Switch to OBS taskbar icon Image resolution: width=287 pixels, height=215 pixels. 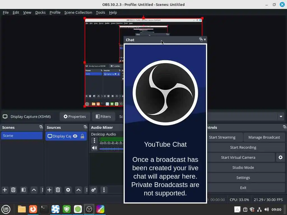click(89, 209)
